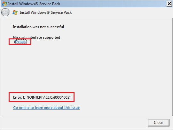173x130 pixels.
Task: Click the hex code 0x80004002
Action: pos(59,97)
